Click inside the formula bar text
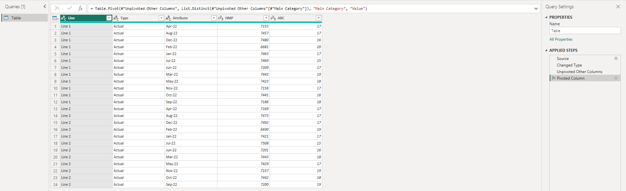The height and width of the screenshot is (191, 626). (x=229, y=9)
